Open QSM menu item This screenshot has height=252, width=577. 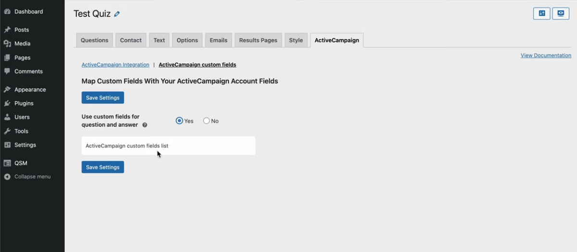tap(21, 163)
